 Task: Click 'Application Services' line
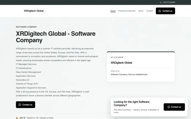26,76
